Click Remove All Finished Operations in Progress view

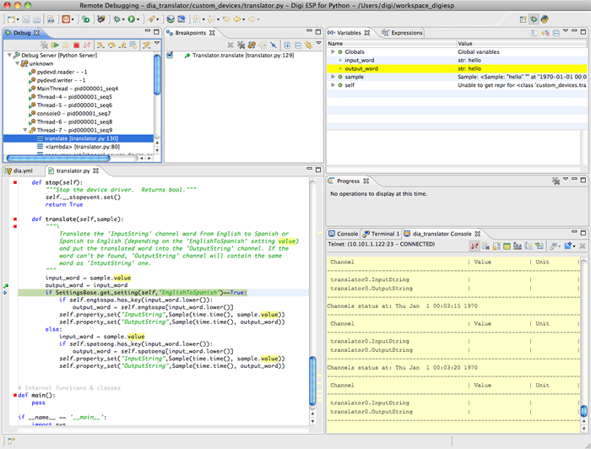click(556, 181)
